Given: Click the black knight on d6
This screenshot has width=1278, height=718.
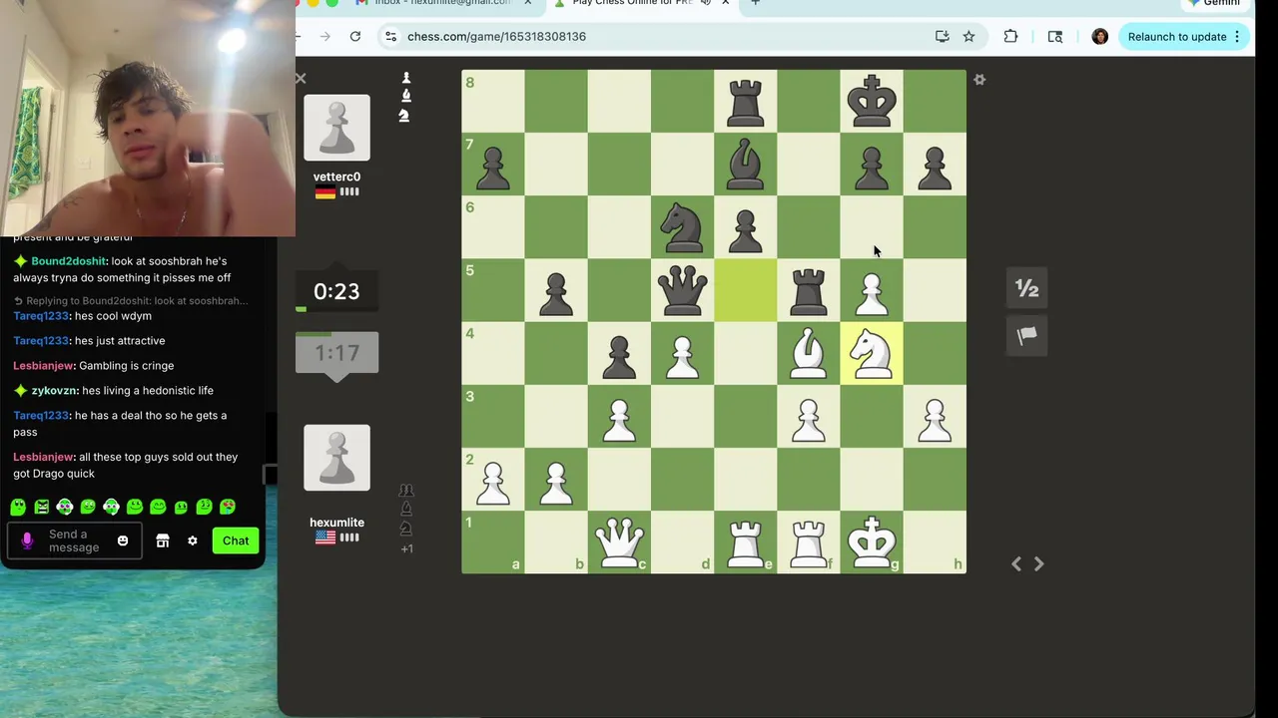Looking at the screenshot, I should pos(683,227).
